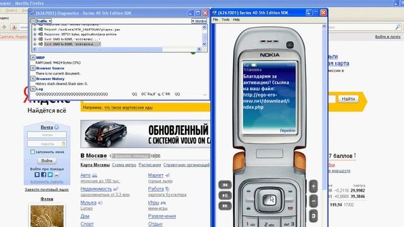Select the highlighted Sent SMS to 9395 row
The width and height of the screenshot is (404, 227).
(x=72, y=44)
